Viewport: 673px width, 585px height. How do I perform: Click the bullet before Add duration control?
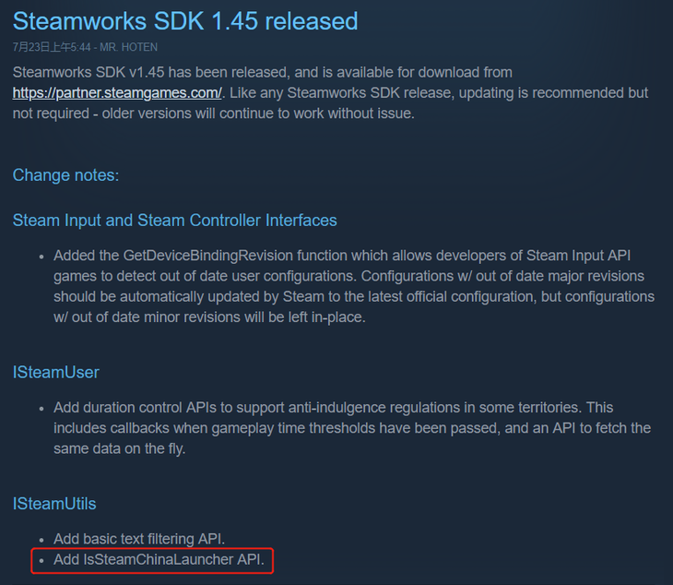(x=41, y=409)
